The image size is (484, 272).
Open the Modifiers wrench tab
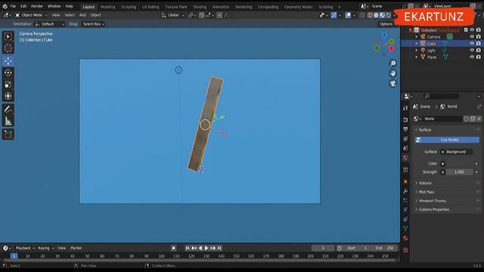[405, 191]
